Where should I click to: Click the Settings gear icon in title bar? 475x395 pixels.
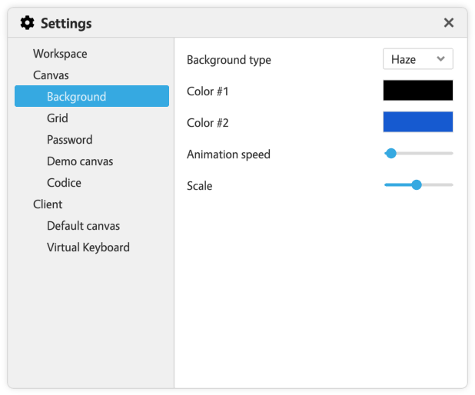pyautogui.click(x=27, y=23)
